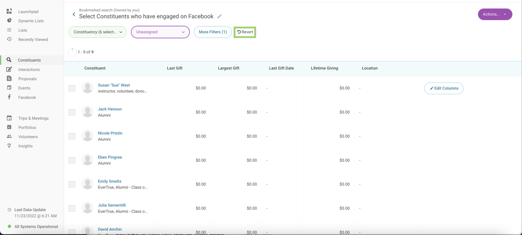
Task: Open Volunteers from the sidebar
Action: [x=28, y=137]
